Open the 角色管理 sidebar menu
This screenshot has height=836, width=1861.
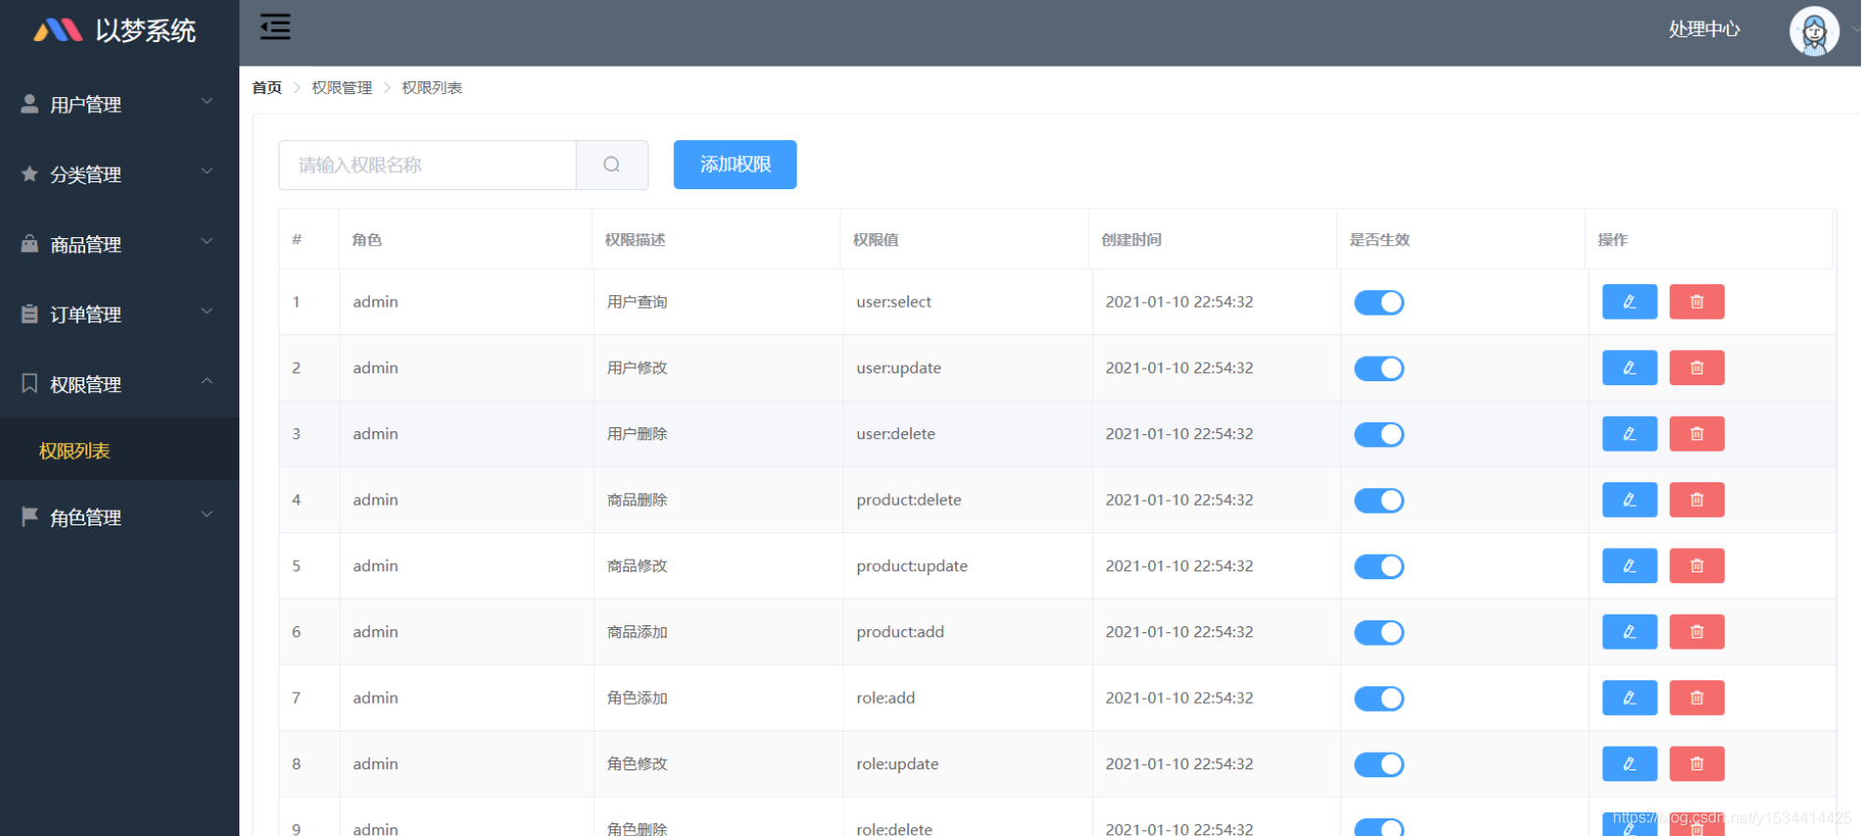coord(120,517)
